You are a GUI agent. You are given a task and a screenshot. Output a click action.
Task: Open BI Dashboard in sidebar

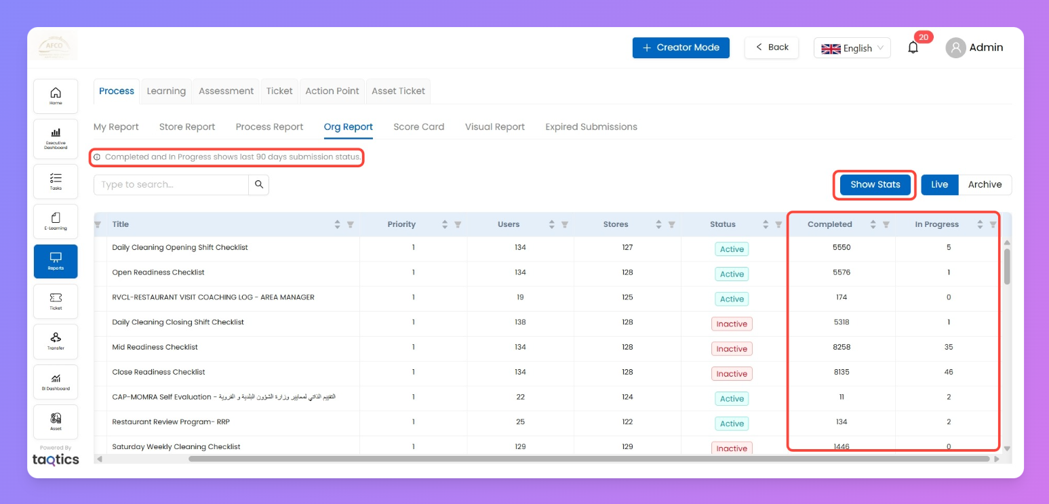tap(56, 381)
